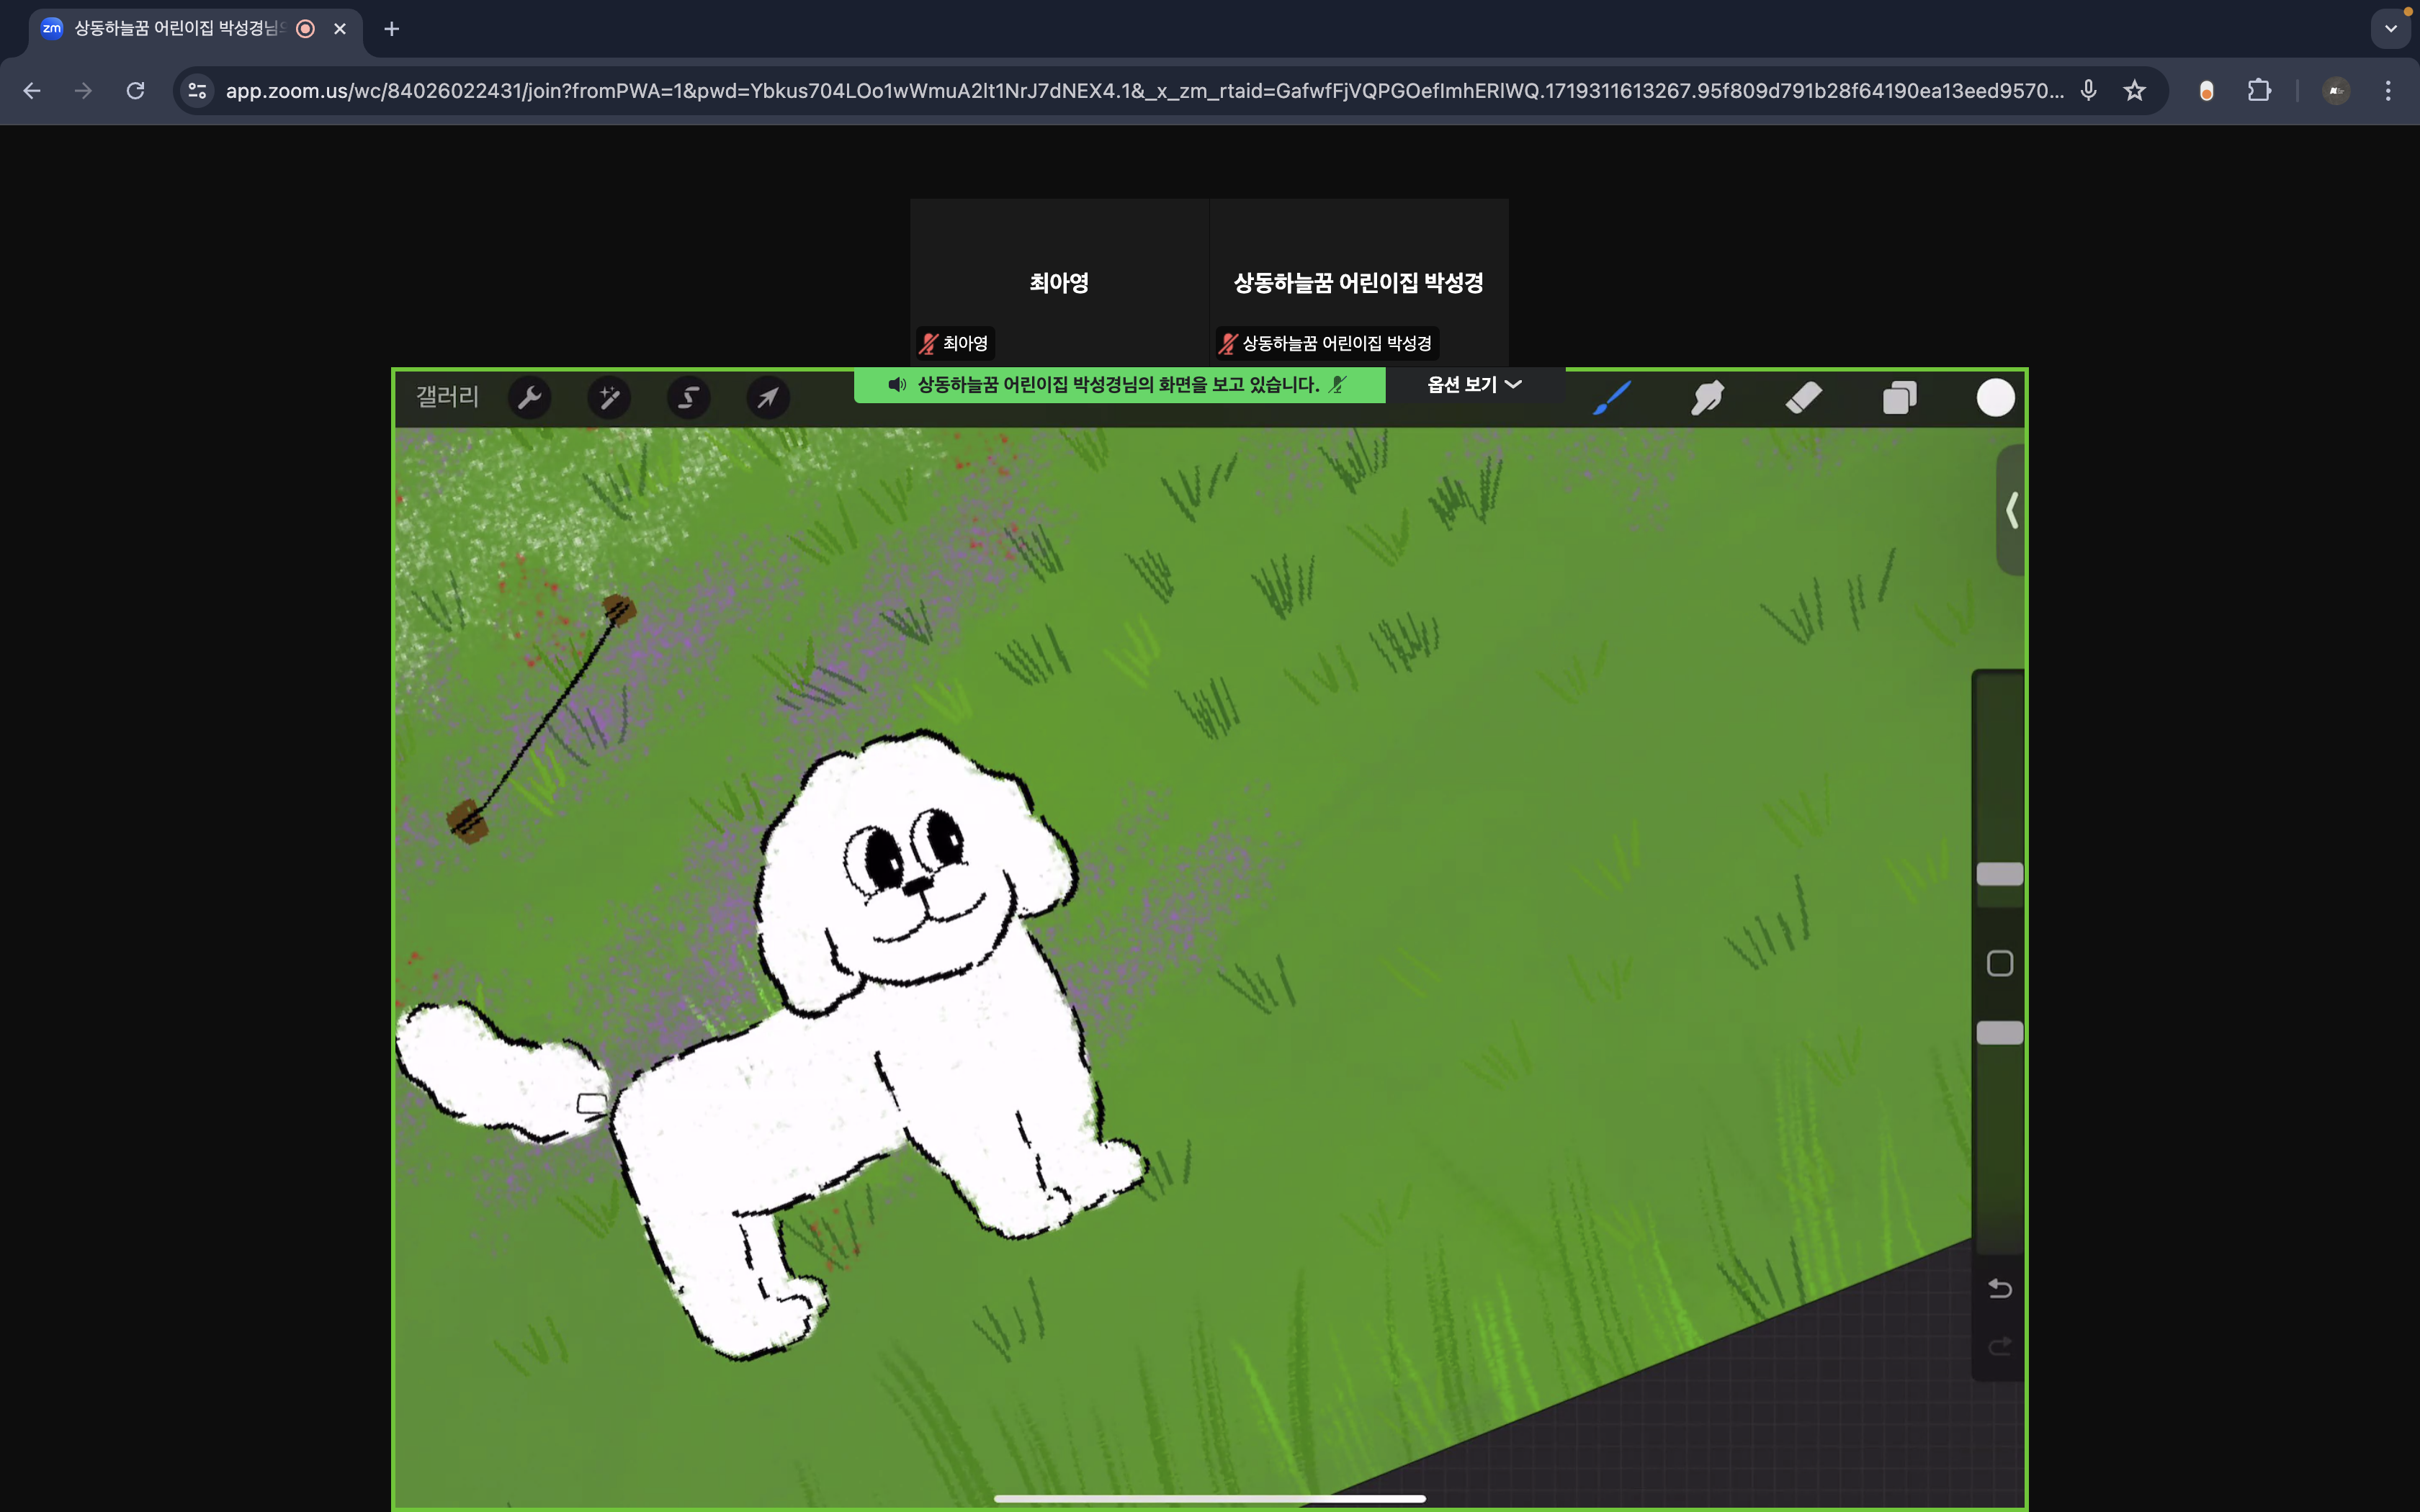The height and width of the screenshot is (1512, 2420).
Task: Open the orange browser extension icon
Action: point(2206,91)
